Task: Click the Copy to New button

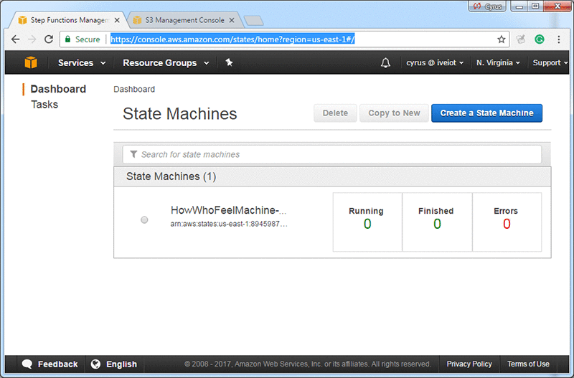Action: [394, 113]
